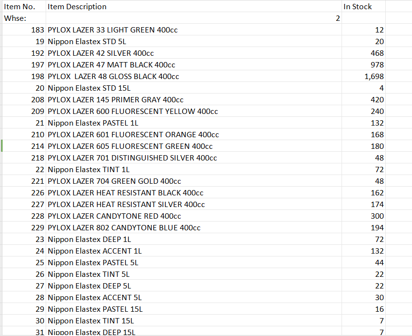The image size is (412, 336).
Task: Select the Nippon Elastex STD 15L cell
Action: pos(89,88)
